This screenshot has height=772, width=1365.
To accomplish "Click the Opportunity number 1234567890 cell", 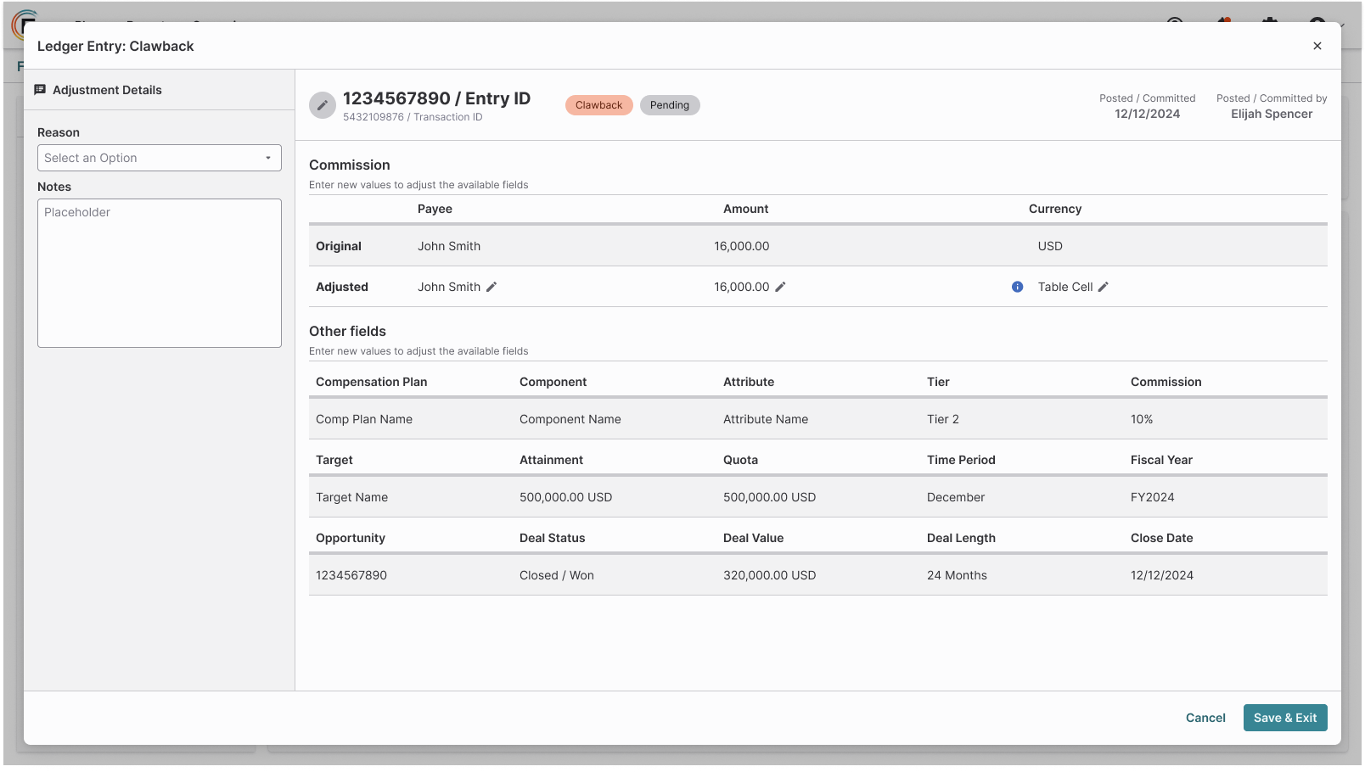I will pyautogui.click(x=351, y=575).
